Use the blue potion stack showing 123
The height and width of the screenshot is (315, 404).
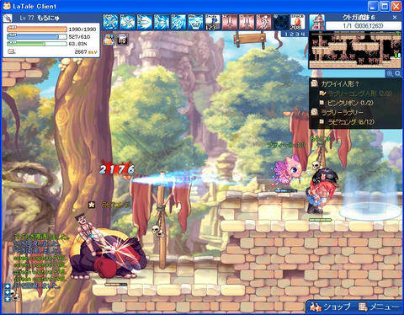point(213,22)
